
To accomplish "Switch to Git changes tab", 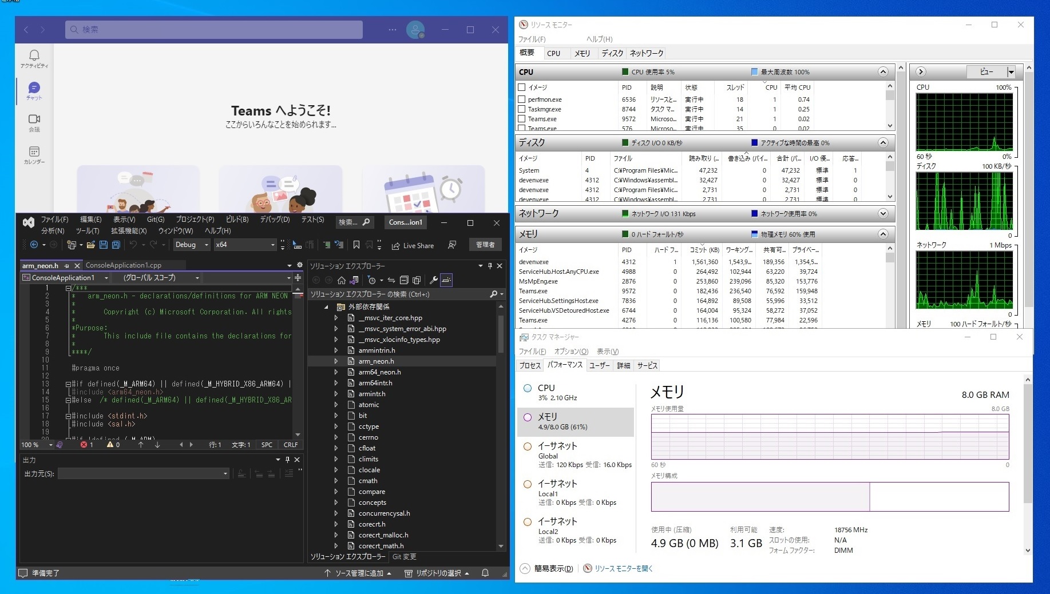I will pos(404,556).
